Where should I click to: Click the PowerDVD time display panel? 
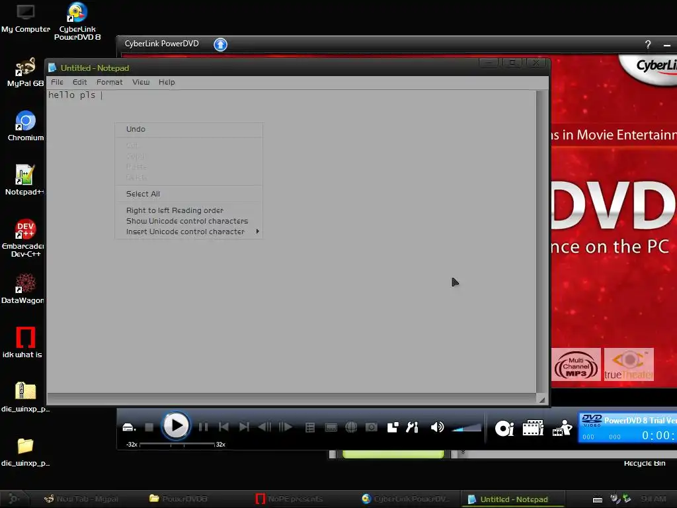(628, 427)
